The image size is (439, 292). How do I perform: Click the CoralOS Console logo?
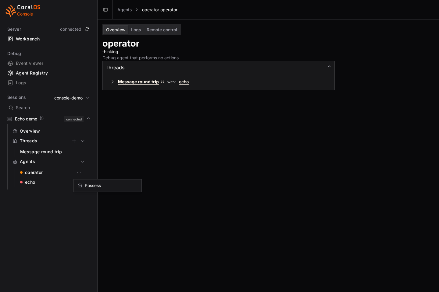click(x=23, y=11)
